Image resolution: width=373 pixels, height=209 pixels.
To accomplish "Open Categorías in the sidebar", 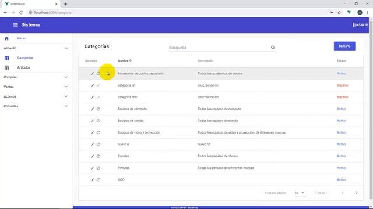I will tap(25, 58).
